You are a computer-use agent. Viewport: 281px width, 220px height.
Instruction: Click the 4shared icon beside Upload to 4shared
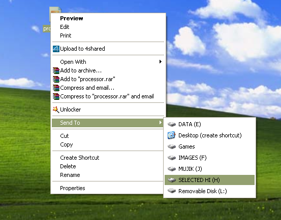[x=56, y=49]
